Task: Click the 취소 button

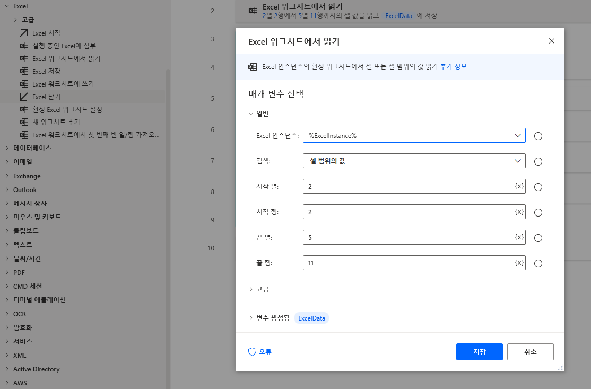Action: (x=531, y=352)
